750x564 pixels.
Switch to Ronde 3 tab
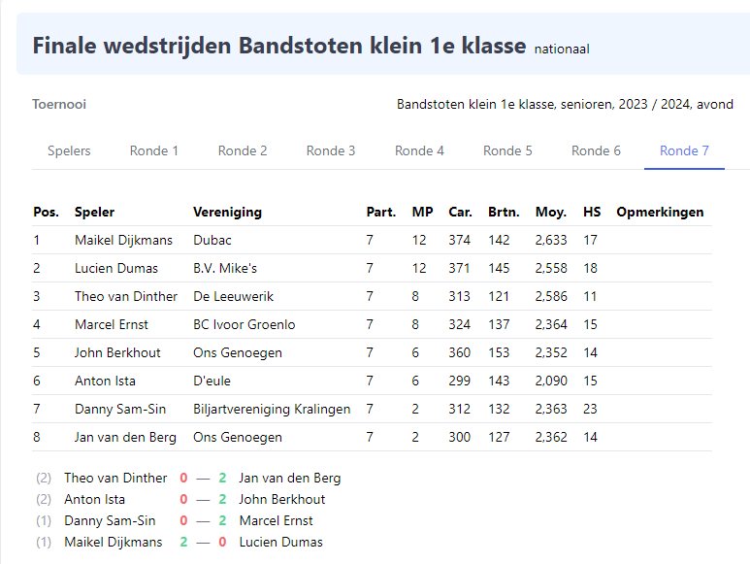coord(331,150)
